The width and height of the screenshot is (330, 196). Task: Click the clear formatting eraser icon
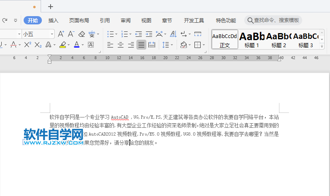coord(82,34)
